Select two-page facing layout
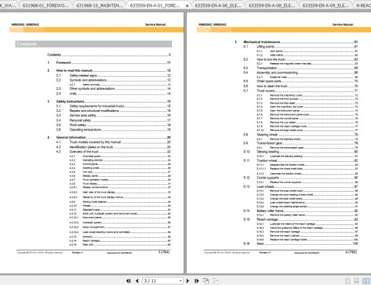Viewport: 371px width, 285px height. coord(366,281)
